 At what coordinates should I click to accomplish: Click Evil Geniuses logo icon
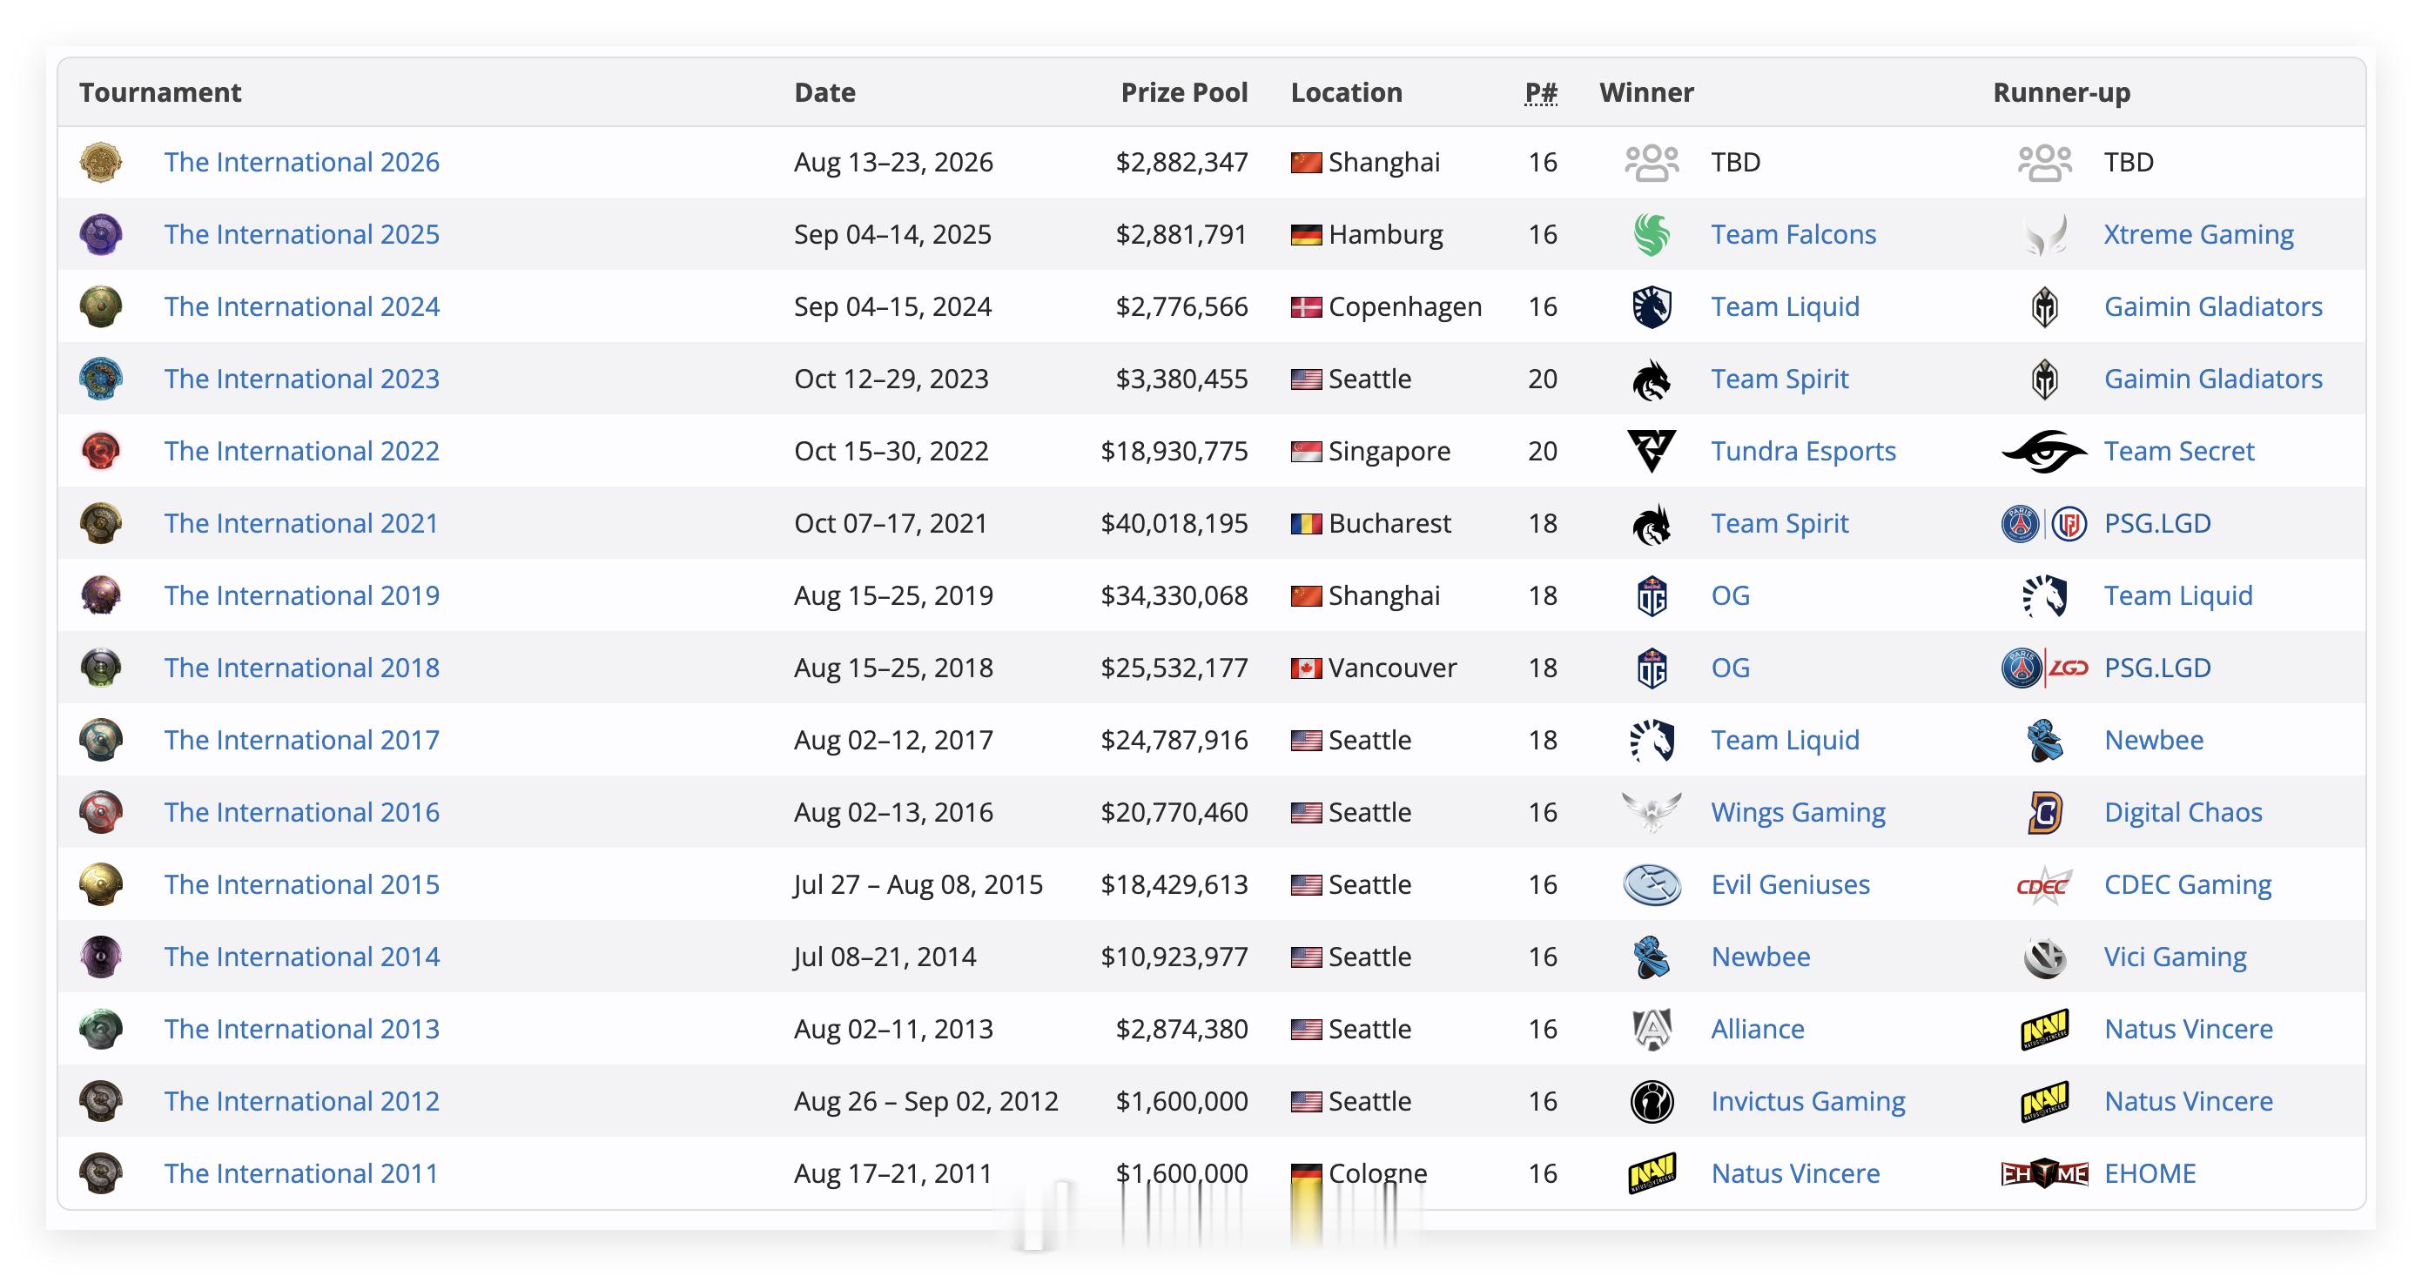(x=1652, y=885)
